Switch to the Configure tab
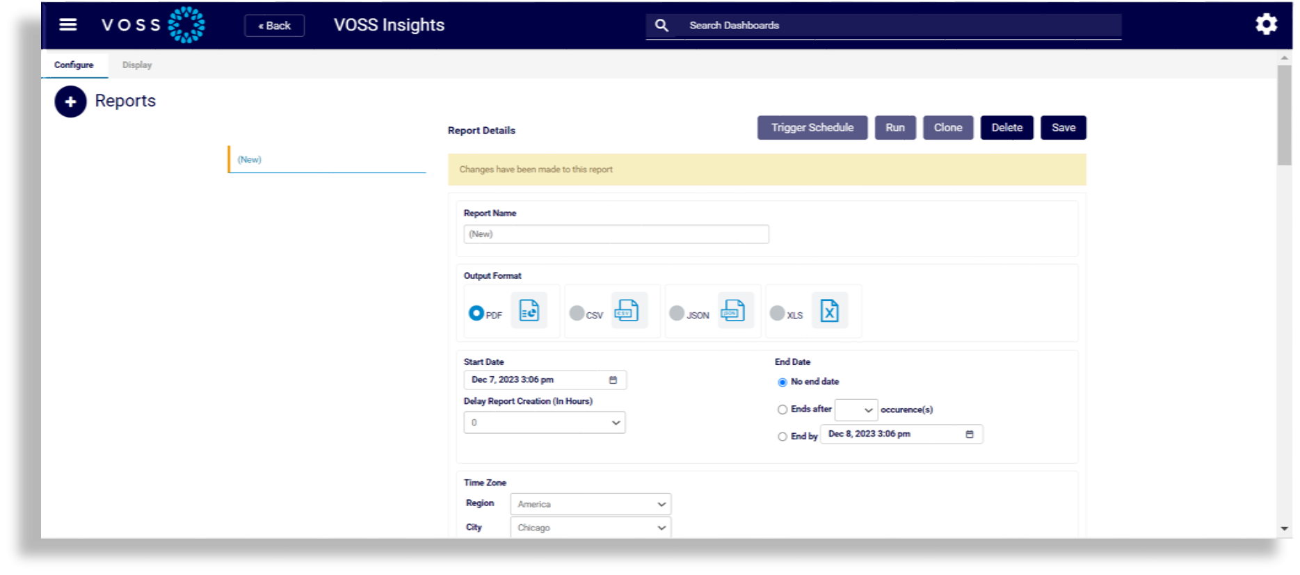Viewport: 1300px width, 575px height. click(x=74, y=65)
